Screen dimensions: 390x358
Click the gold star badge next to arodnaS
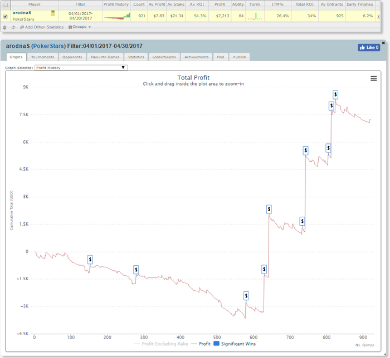(53, 13)
